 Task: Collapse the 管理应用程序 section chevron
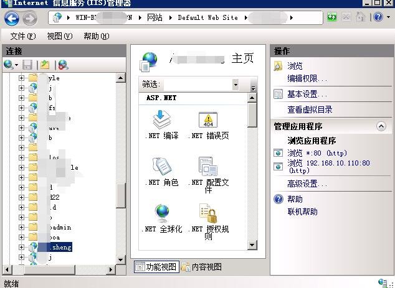click(381, 126)
